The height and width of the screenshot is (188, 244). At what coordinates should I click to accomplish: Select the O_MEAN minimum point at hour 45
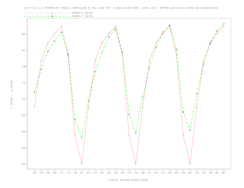point(136,164)
